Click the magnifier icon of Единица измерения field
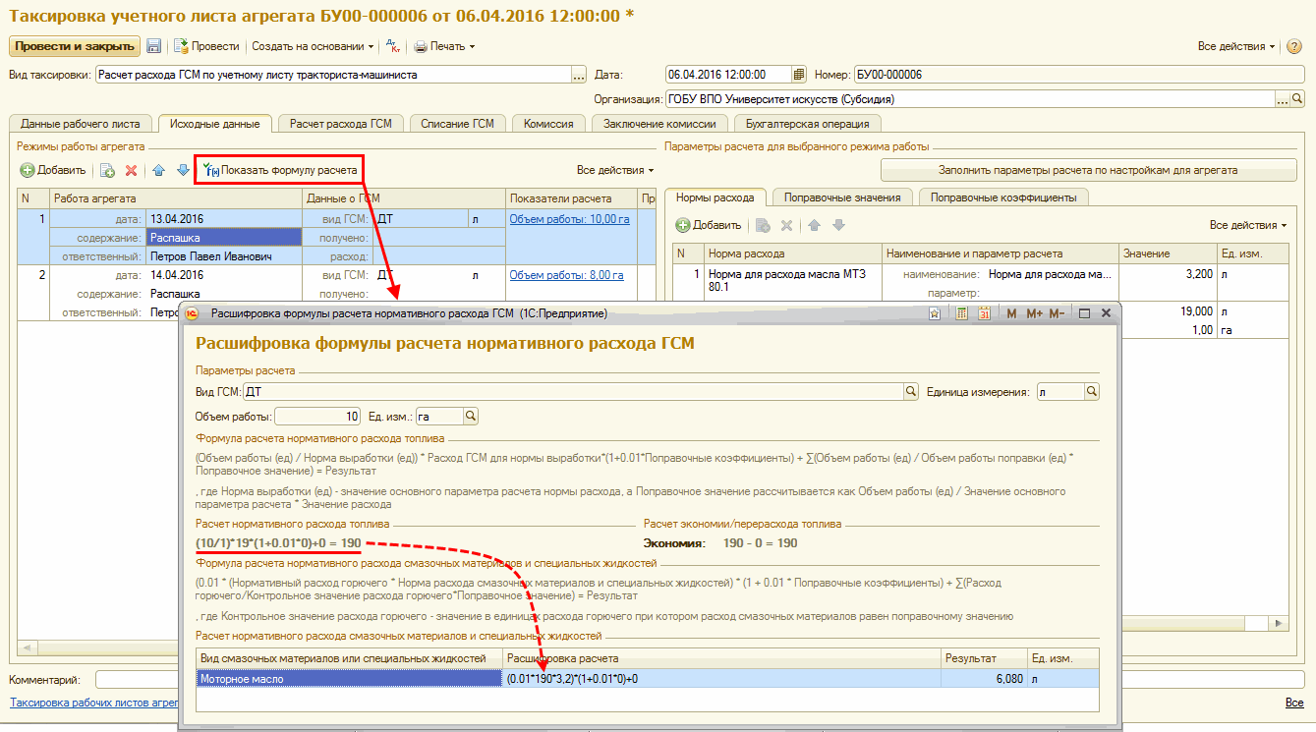Screen dimensions: 1316x732 [1092, 392]
